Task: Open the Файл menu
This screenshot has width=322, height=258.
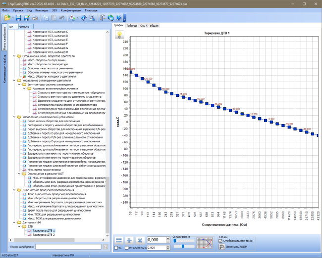Action: coord(6,10)
